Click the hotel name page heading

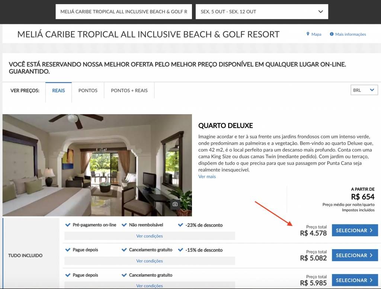[x=148, y=34]
